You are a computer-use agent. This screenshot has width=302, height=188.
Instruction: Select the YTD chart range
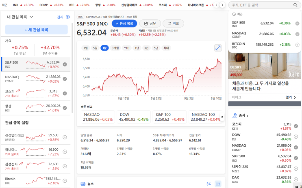[127, 48]
